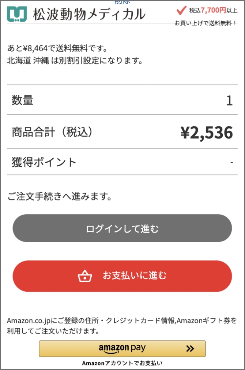This screenshot has width=245, height=370.
Task: Click the あと¥8,464で送料無料です notice
Action: click(x=57, y=48)
